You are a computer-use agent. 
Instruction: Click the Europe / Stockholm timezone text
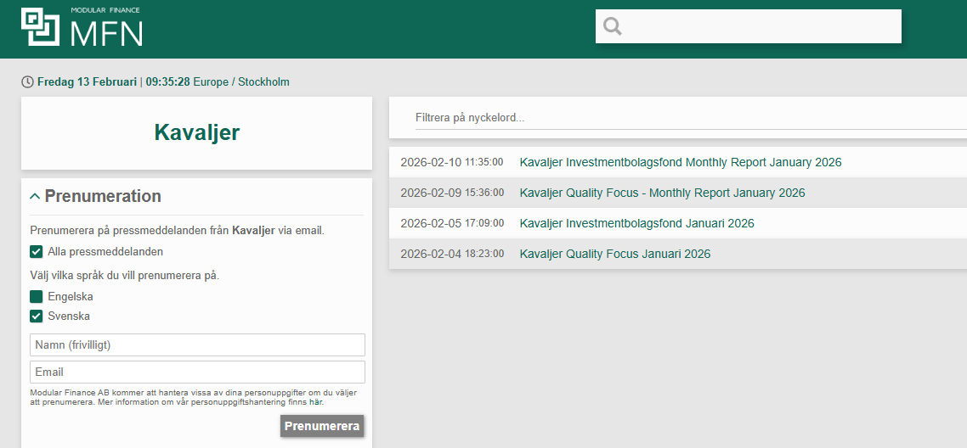pyautogui.click(x=241, y=81)
